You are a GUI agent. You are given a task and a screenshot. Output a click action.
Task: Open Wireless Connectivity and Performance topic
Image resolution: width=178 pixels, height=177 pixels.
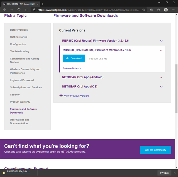[x=25, y=71]
